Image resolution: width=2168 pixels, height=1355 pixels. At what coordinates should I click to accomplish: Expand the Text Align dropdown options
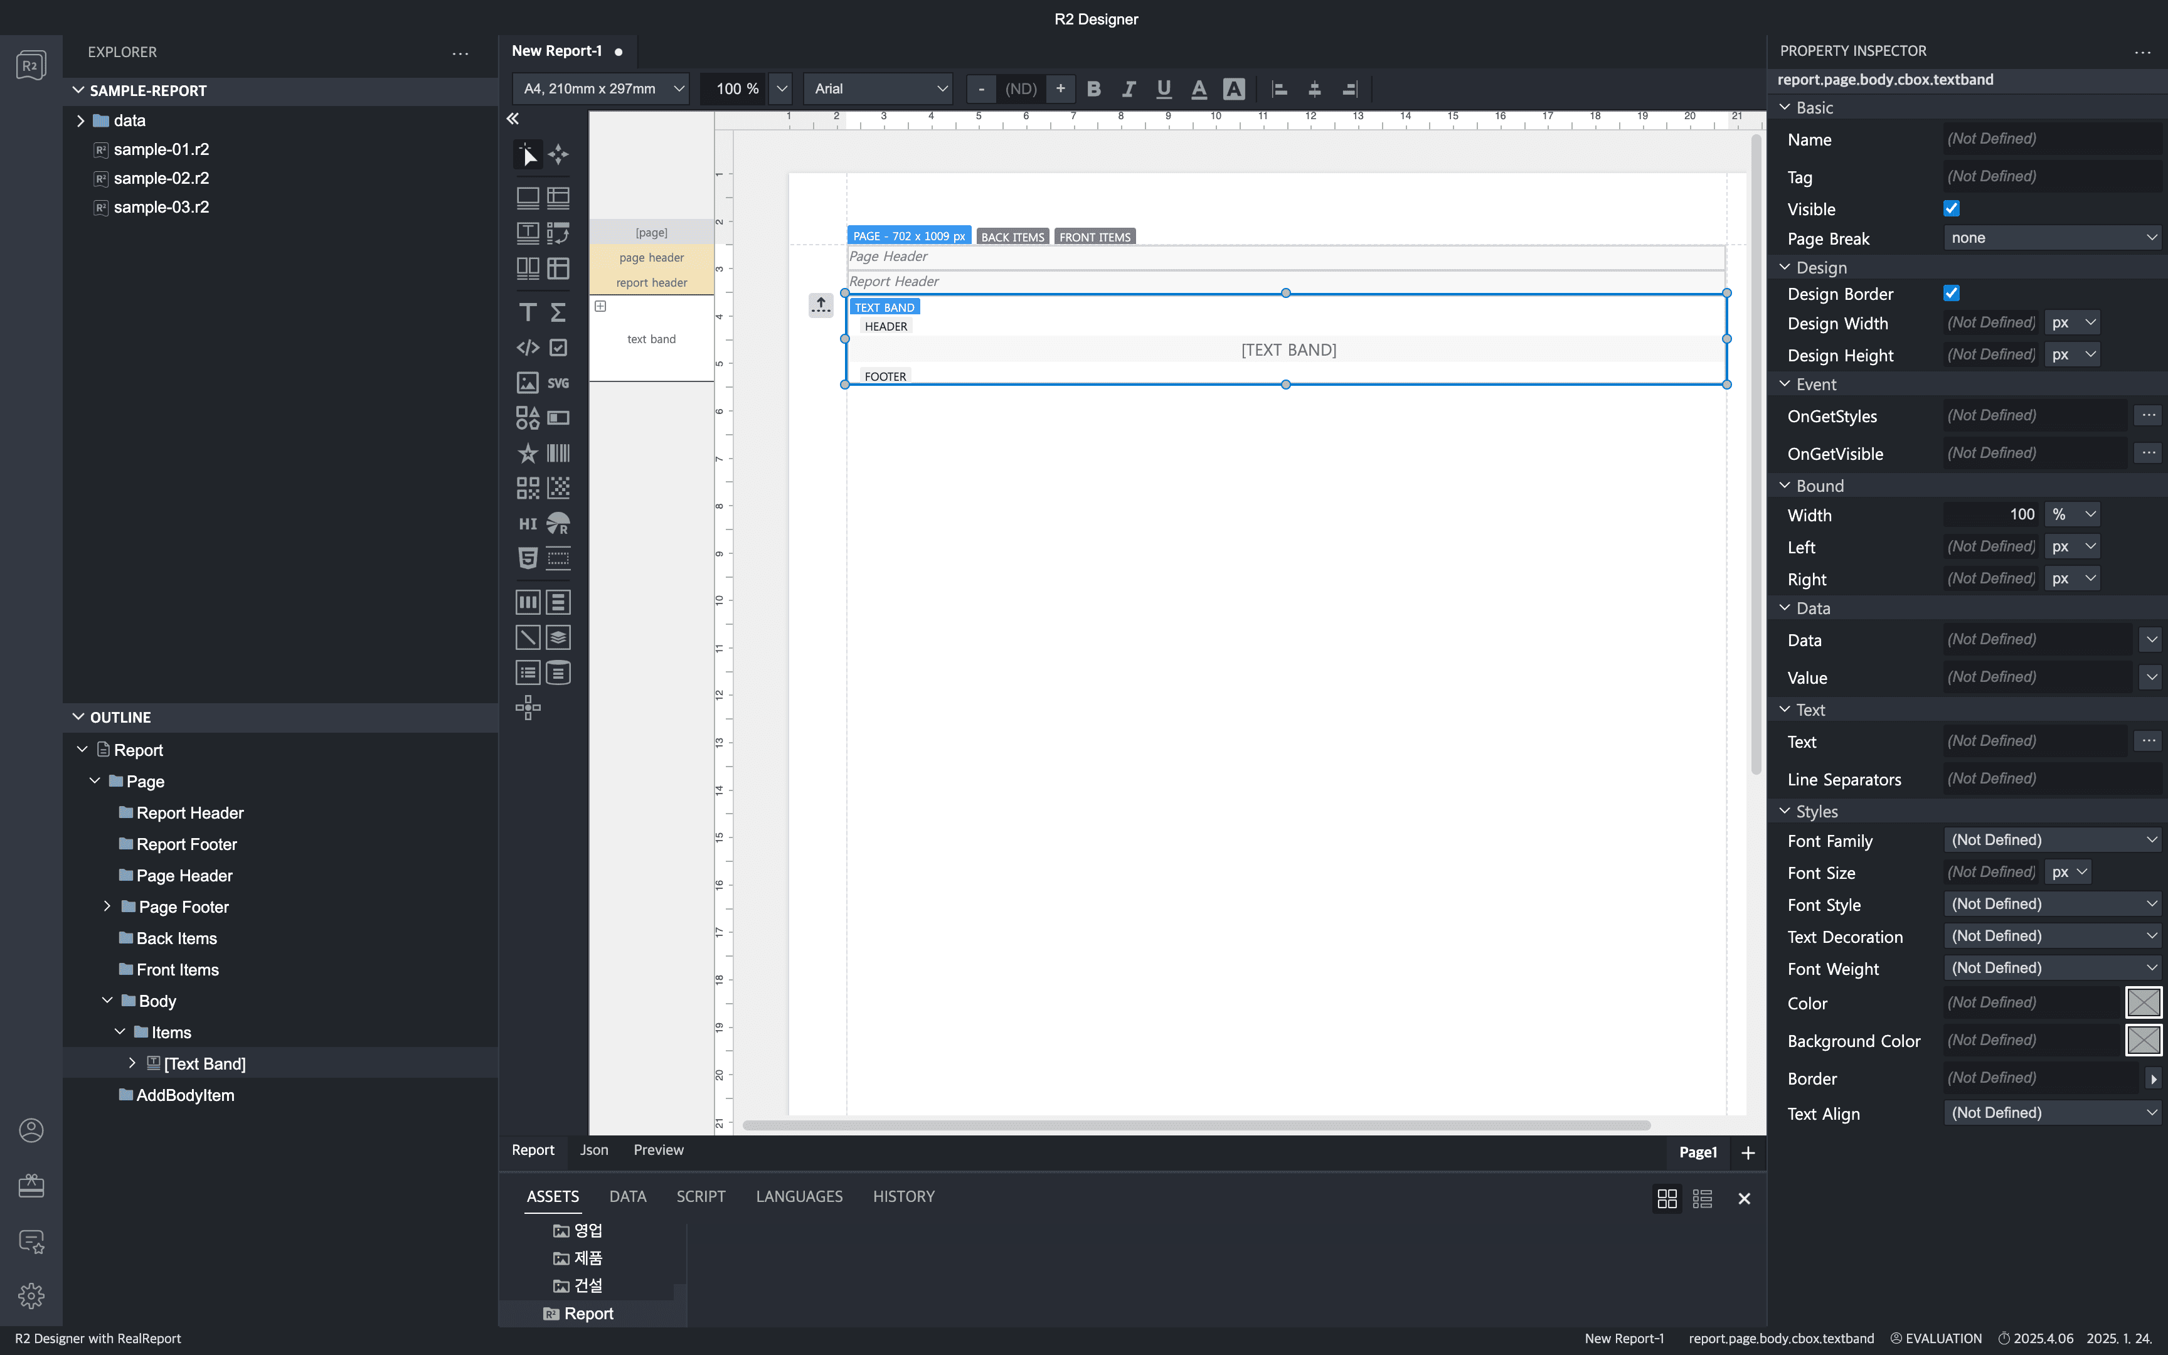pos(2151,1112)
